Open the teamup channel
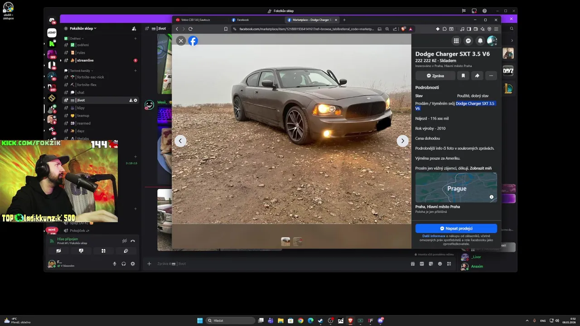 (x=100, y=115)
